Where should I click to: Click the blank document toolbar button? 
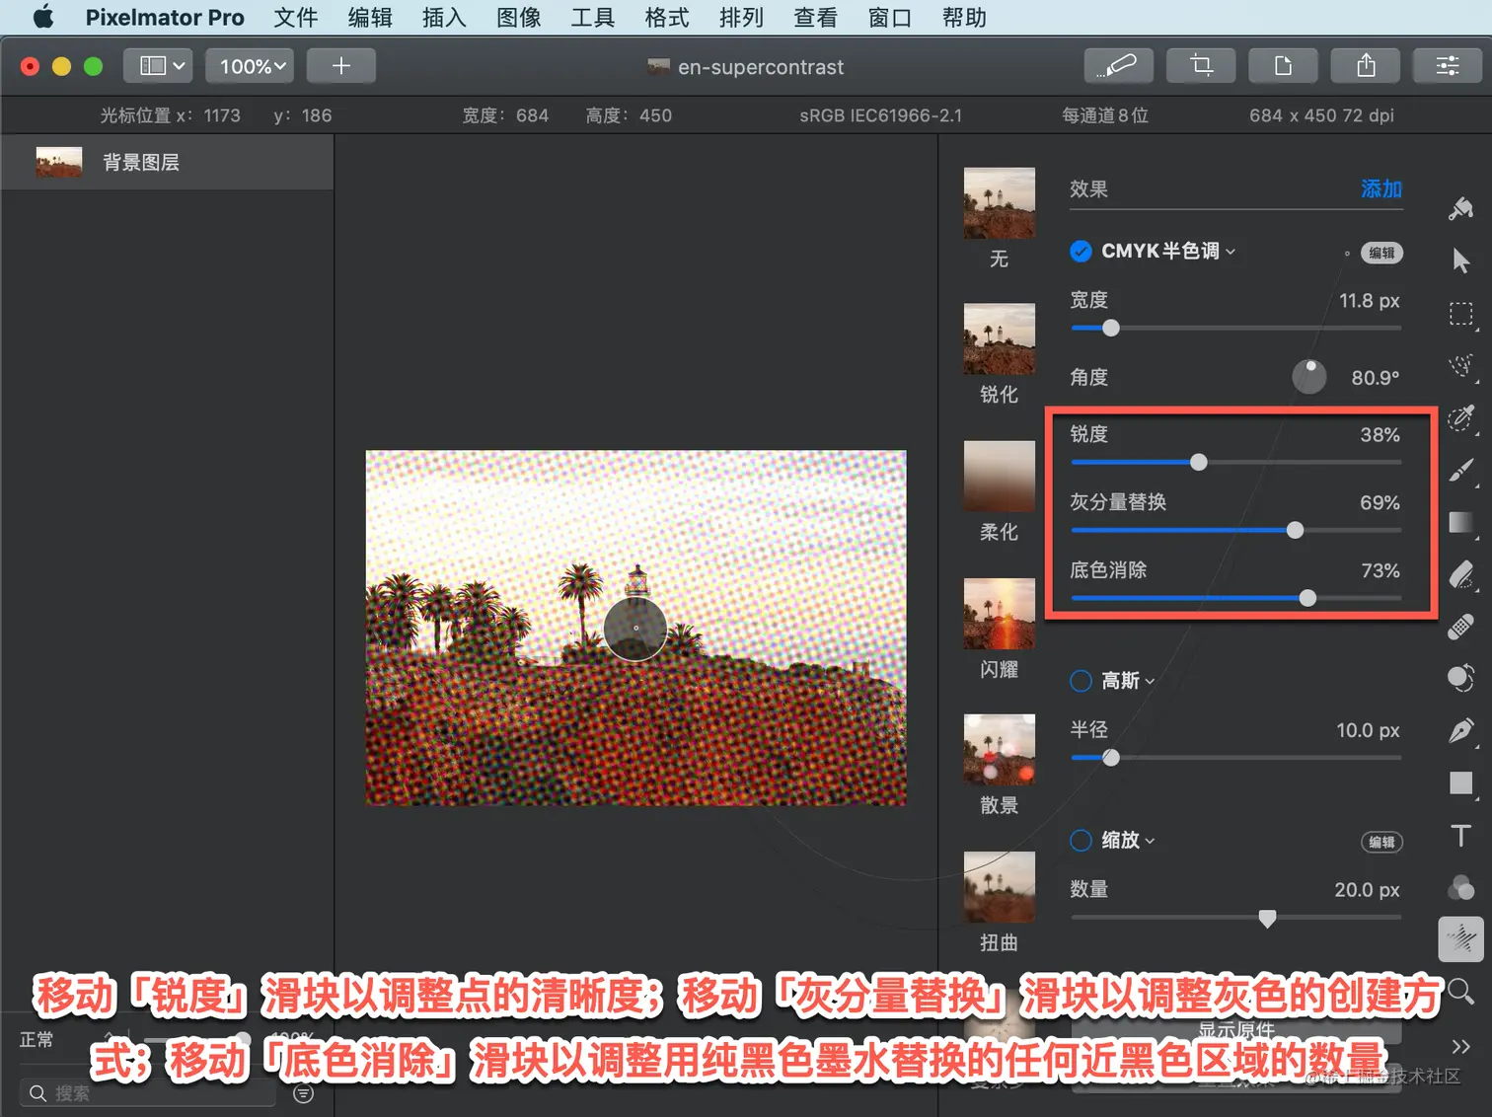(x=1284, y=66)
